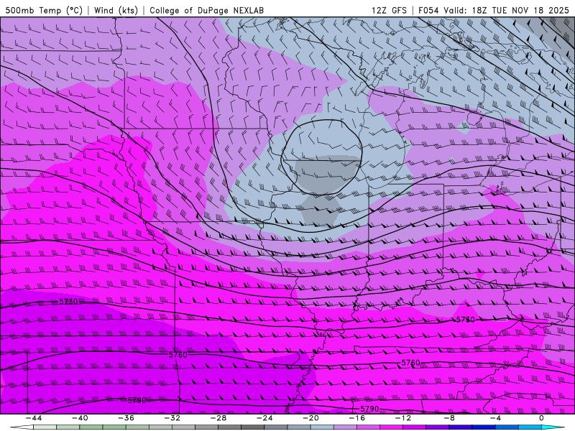The width and height of the screenshot is (575, 431).
Task: Click the -32 color scale label
Action: [x=172, y=418]
